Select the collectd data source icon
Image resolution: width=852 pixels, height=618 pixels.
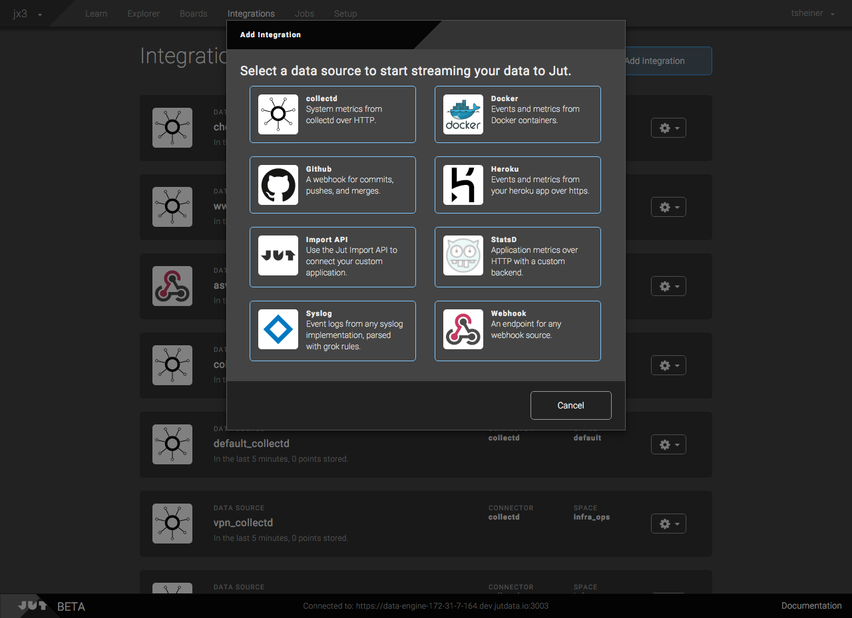(x=278, y=114)
